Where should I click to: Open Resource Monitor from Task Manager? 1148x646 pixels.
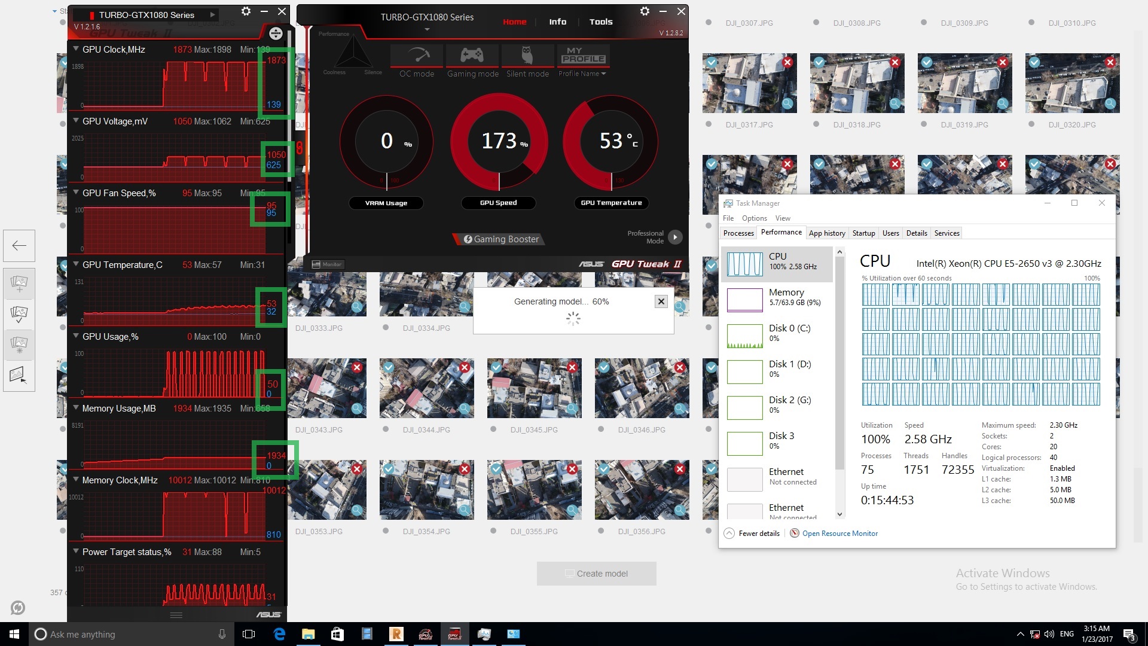839,533
